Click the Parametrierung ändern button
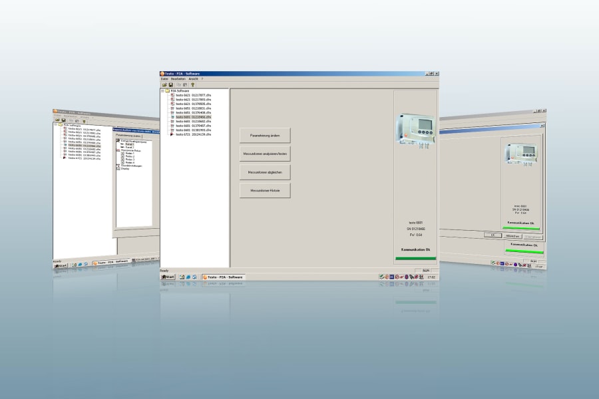599x399 pixels. click(x=265, y=136)
